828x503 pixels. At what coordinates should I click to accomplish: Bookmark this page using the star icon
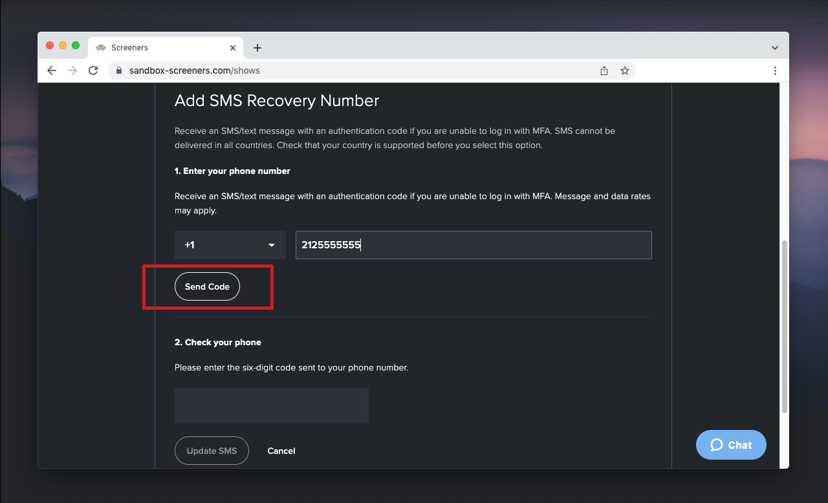point(625,70)
